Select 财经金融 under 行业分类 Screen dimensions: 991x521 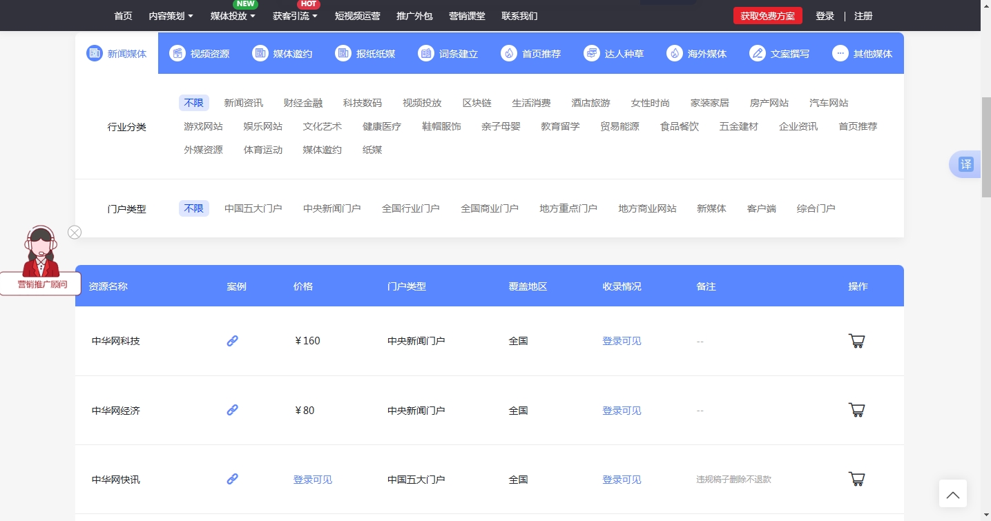(x=302, y=102)
